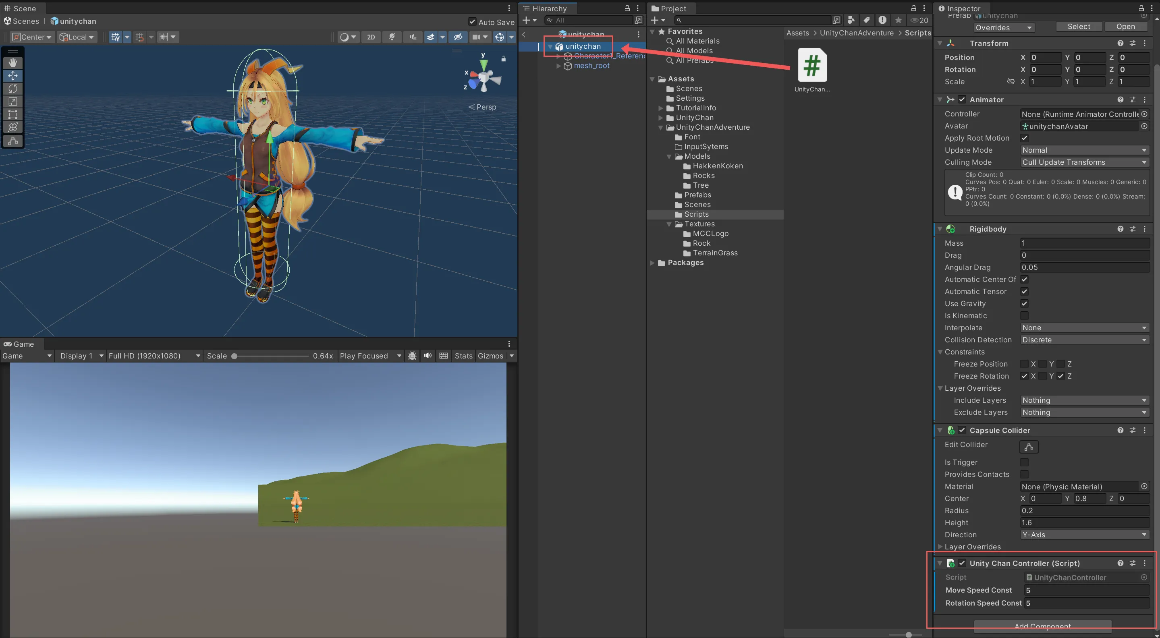1160x638 pixels.
Task: Open the Collision Detection dropdown
Action: pyautogui.click(x=1084, y=340)
